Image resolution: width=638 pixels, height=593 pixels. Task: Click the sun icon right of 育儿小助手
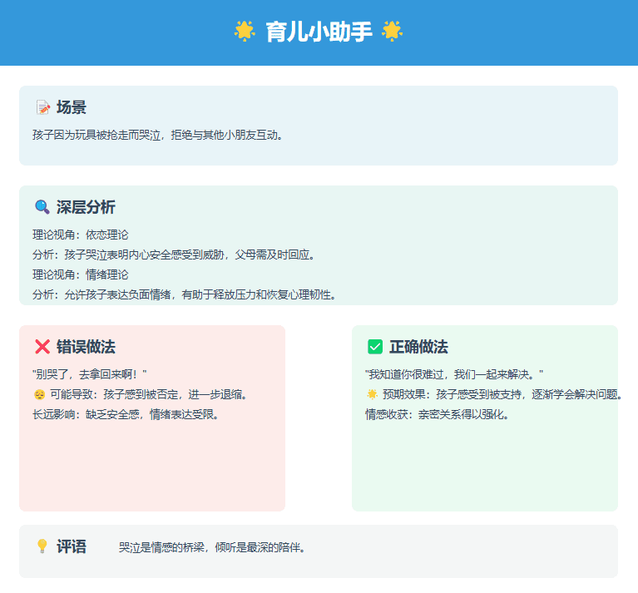[x=393, y=32]
